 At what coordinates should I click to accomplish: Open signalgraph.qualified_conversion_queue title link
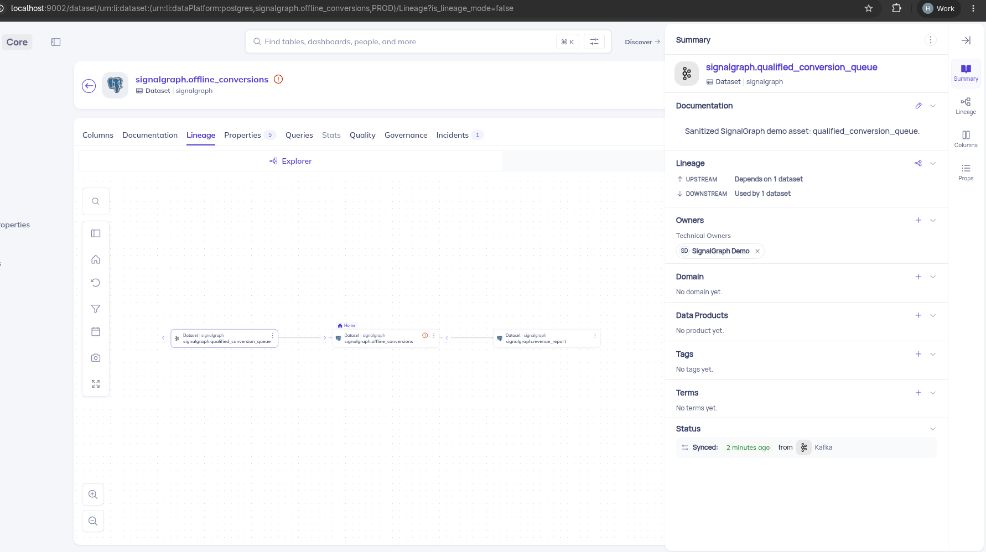click(791, 67)
